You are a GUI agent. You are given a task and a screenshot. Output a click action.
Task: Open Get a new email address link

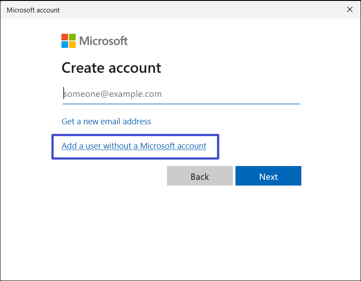point(106,121)
